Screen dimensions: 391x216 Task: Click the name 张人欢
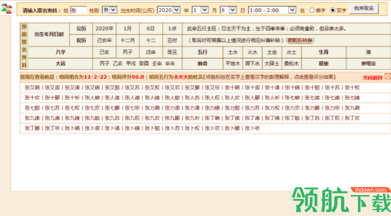(232, 98)
